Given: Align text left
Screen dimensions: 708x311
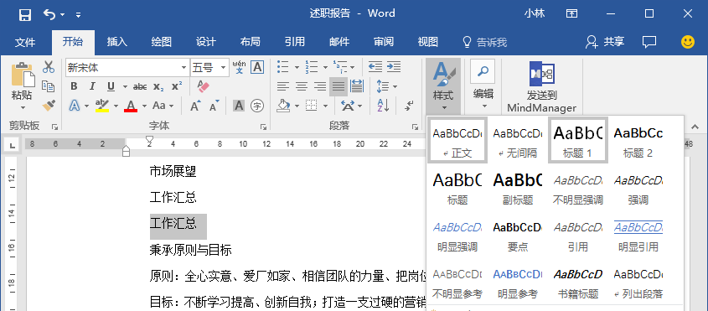Looking at the screenshot, I should (282, 86).
